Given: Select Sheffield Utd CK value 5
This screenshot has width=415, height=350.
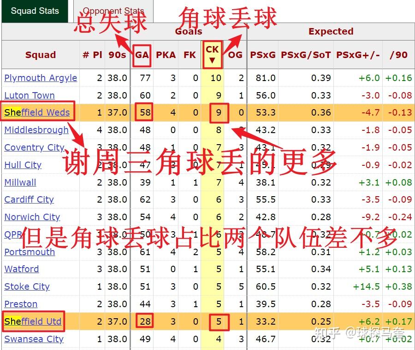Looking at the screenshot, I should [219, 321].
